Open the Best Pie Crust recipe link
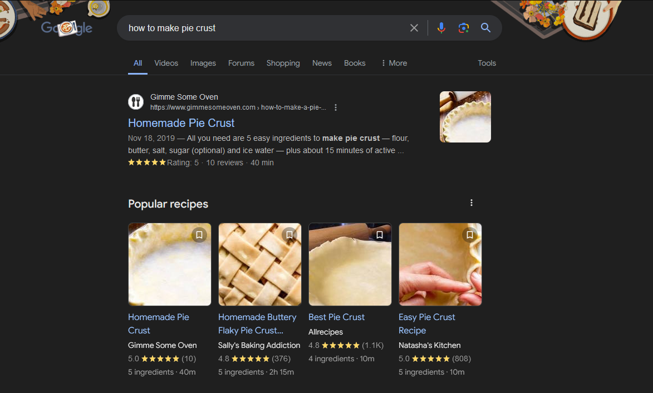653x393 pixels. [336, 317]
